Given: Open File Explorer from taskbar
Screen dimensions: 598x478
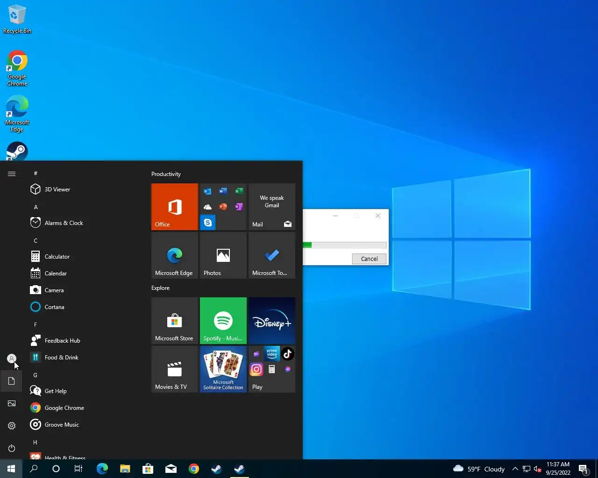Looking at the screenshot, I should coord(125,469).
